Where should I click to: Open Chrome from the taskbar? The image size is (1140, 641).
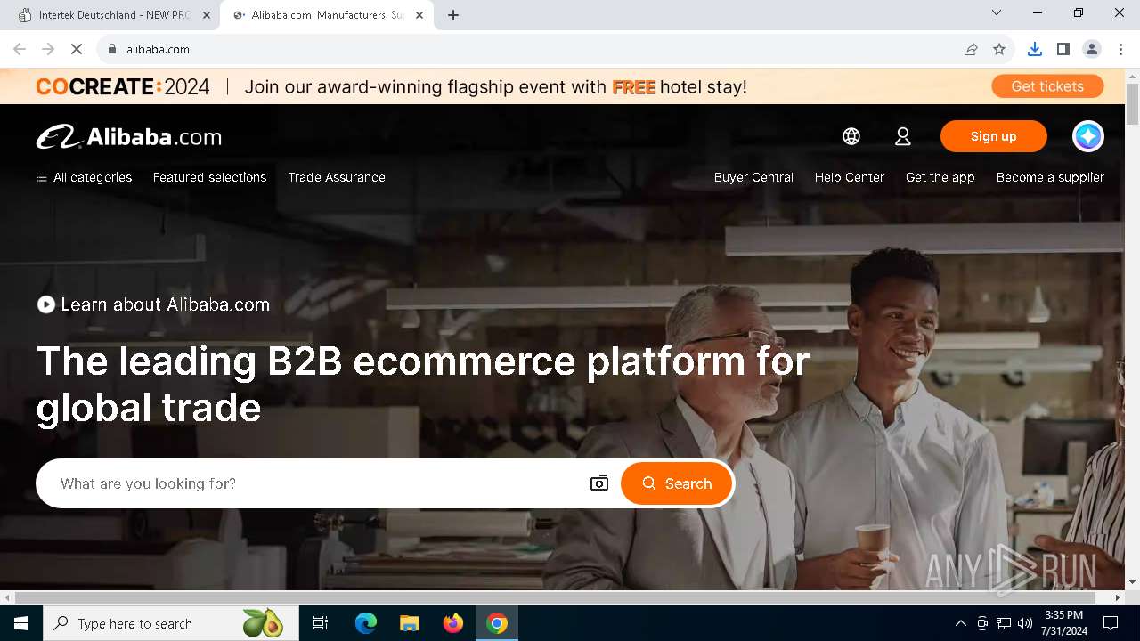point(497,623)
